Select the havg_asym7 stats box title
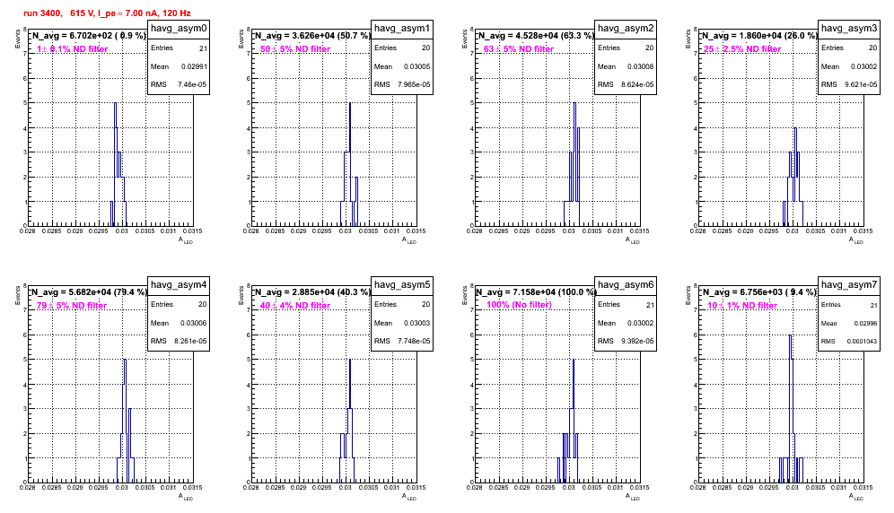The height and width of the screenshot is (513, 894). click(x=849, y=284)
